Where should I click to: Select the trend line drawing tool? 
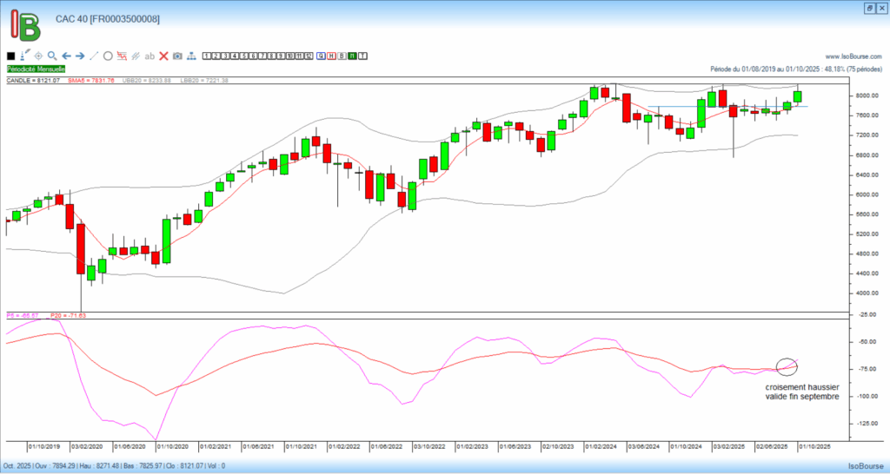coord(94,56)
